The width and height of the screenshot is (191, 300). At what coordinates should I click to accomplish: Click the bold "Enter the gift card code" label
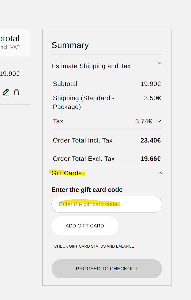coord(87,190)
